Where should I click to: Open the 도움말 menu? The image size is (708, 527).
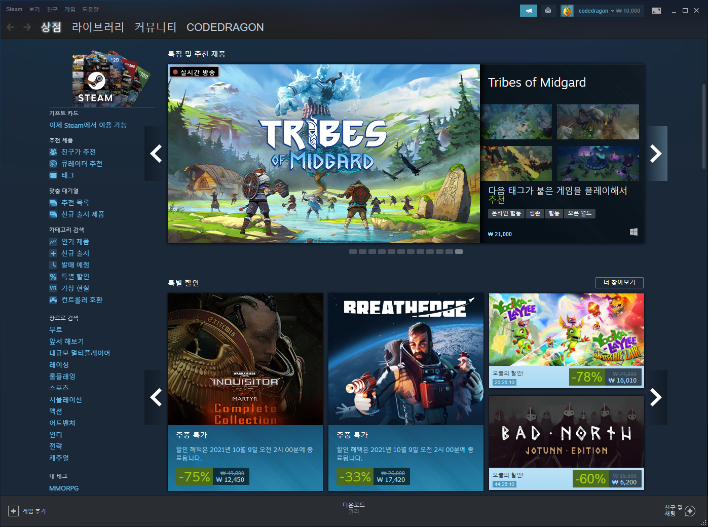click(x=91, y=9)
